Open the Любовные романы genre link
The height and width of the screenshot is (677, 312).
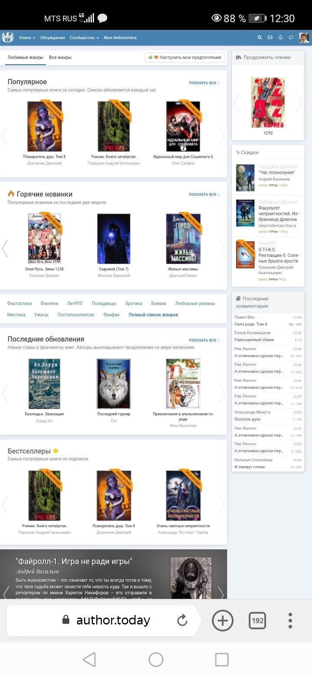pyautogui.click(x=195, y=303)
